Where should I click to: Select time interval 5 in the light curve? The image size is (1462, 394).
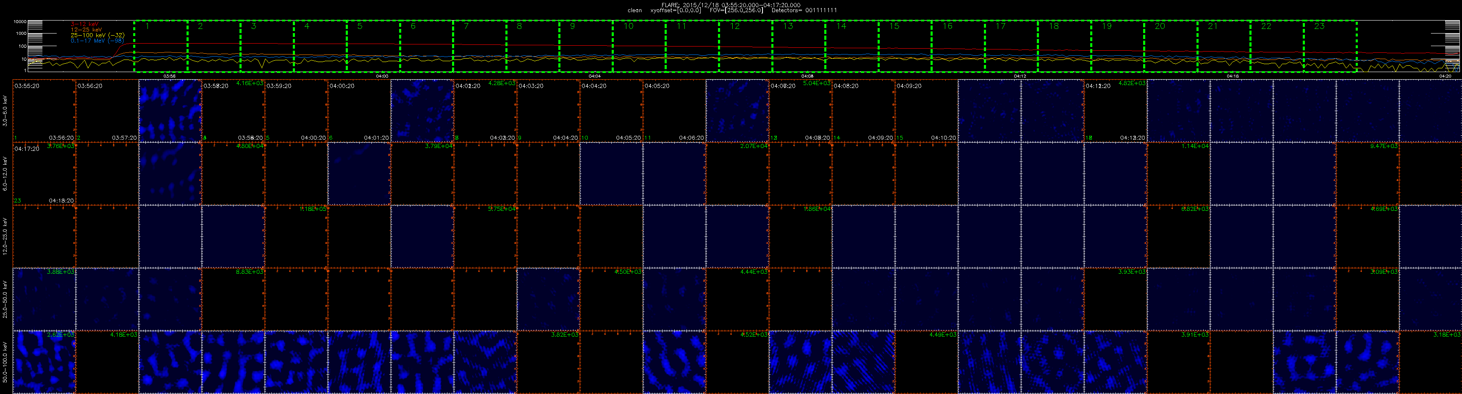point(373,47)
